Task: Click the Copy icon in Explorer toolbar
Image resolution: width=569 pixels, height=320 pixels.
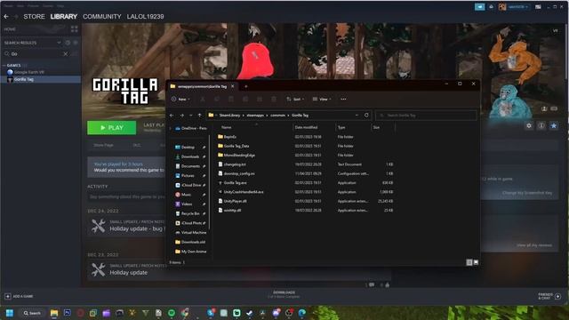Action: (217, 99)
